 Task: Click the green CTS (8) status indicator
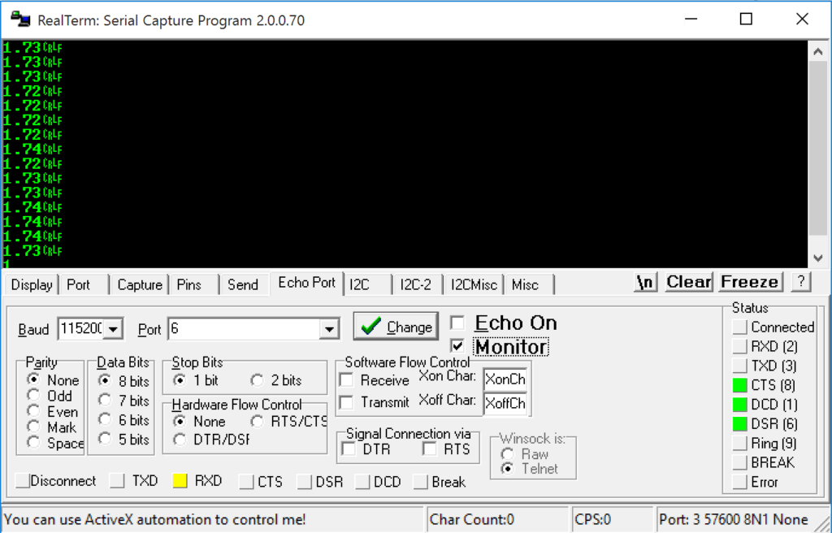point(740,385)
